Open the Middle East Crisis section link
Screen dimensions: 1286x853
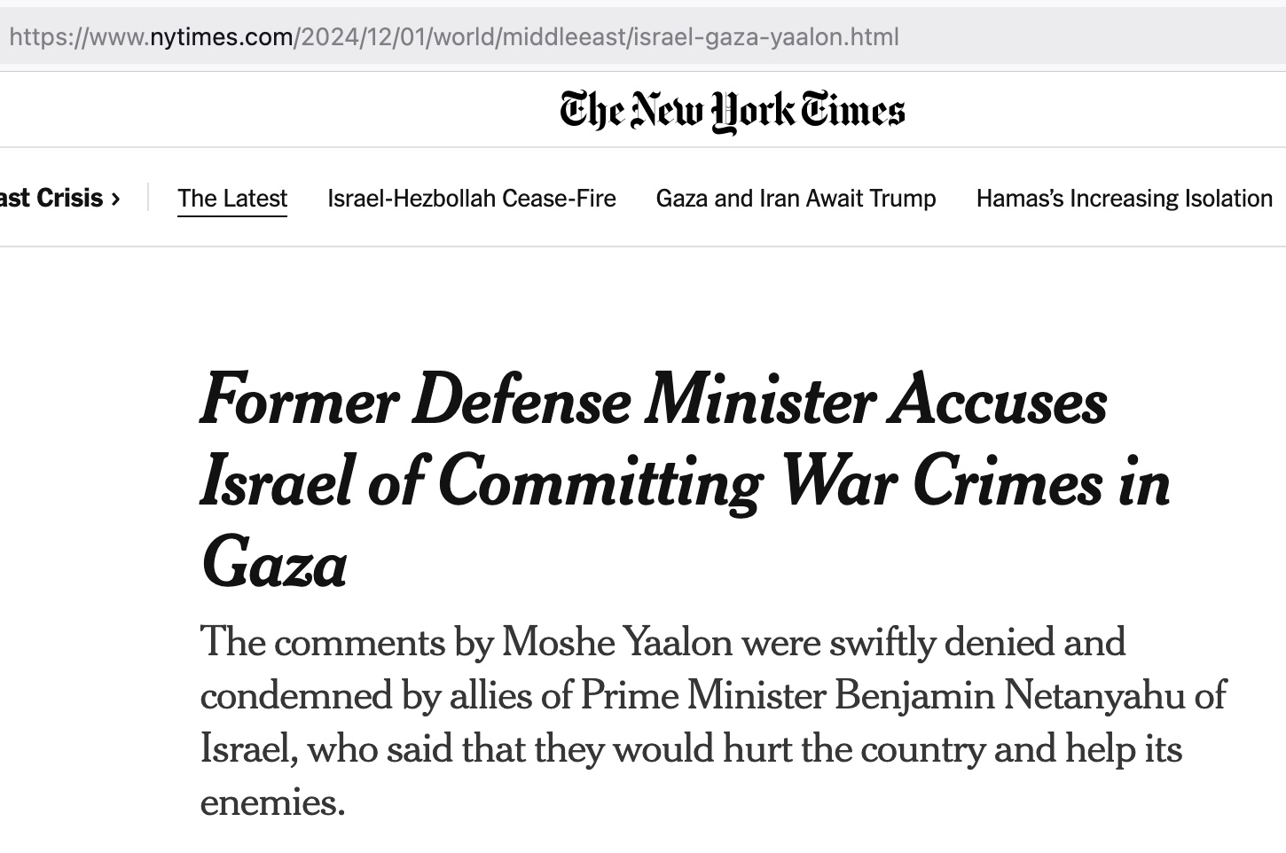[x=51, y=198]
